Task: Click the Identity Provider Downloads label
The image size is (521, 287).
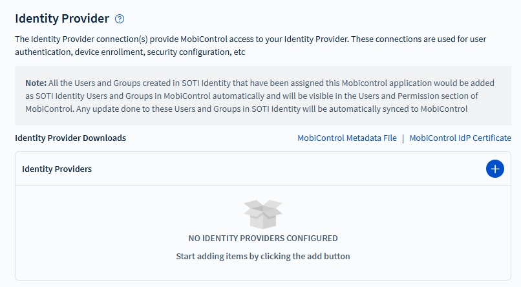Action: (70, 138)
